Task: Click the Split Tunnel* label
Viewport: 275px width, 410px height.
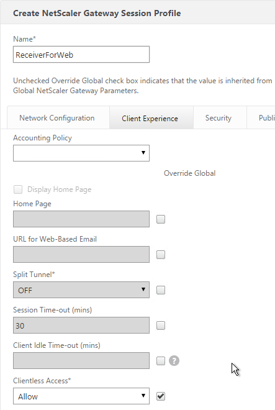Action: [x=34, y=275]
